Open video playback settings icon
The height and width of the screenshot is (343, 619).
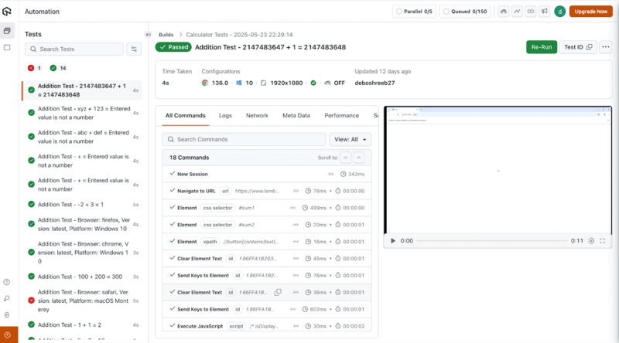tap(591, 241)
